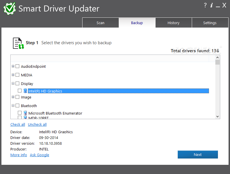Viewport: 230px width, 174px height.
Task: Click the AudioEndpoint label
Action: (x=33, y=67)
